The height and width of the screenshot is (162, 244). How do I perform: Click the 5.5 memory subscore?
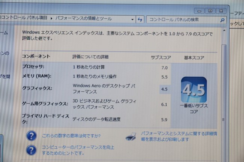pyautogui.click(x=164, y=77)
